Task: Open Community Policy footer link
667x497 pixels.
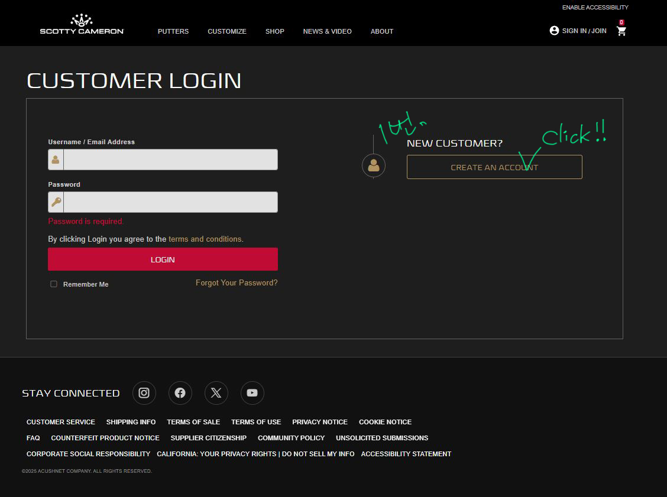Action: point(291,438)
